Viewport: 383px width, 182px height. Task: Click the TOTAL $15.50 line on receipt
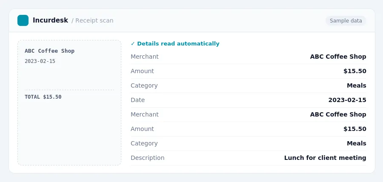[x=43, y=97]
